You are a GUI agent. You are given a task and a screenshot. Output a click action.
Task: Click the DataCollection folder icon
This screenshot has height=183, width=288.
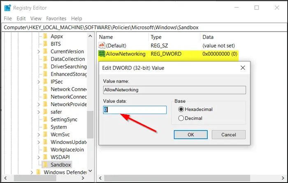click(x=45, y=59)
